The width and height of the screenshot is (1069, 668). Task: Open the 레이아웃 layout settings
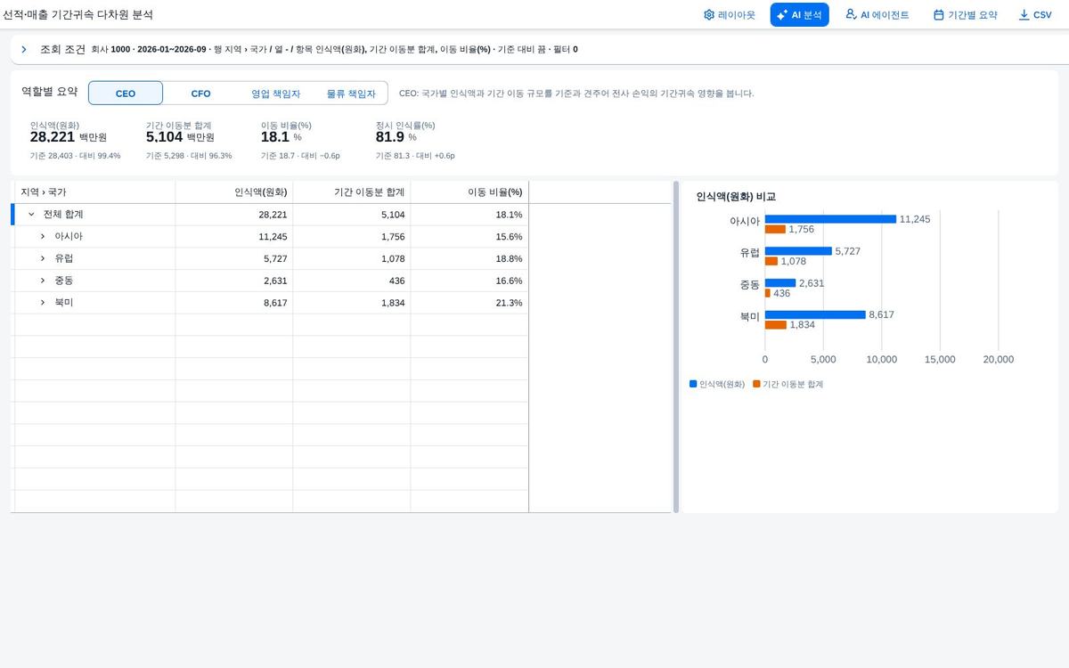729,15
